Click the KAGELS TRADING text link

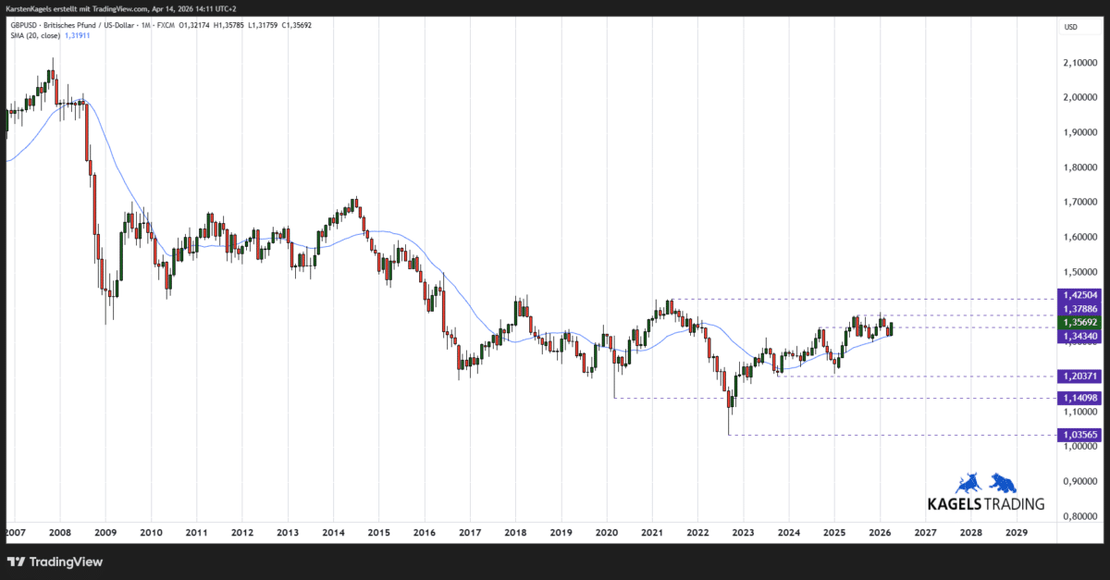coord(985,504)
